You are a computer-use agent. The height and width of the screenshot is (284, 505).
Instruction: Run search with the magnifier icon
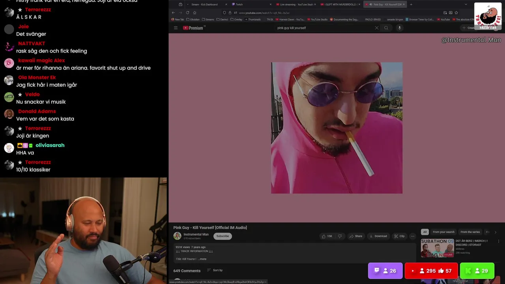click(386, 28)
